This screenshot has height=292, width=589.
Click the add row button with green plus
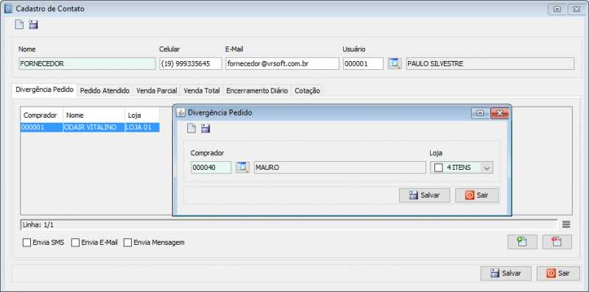pos(522,242)
